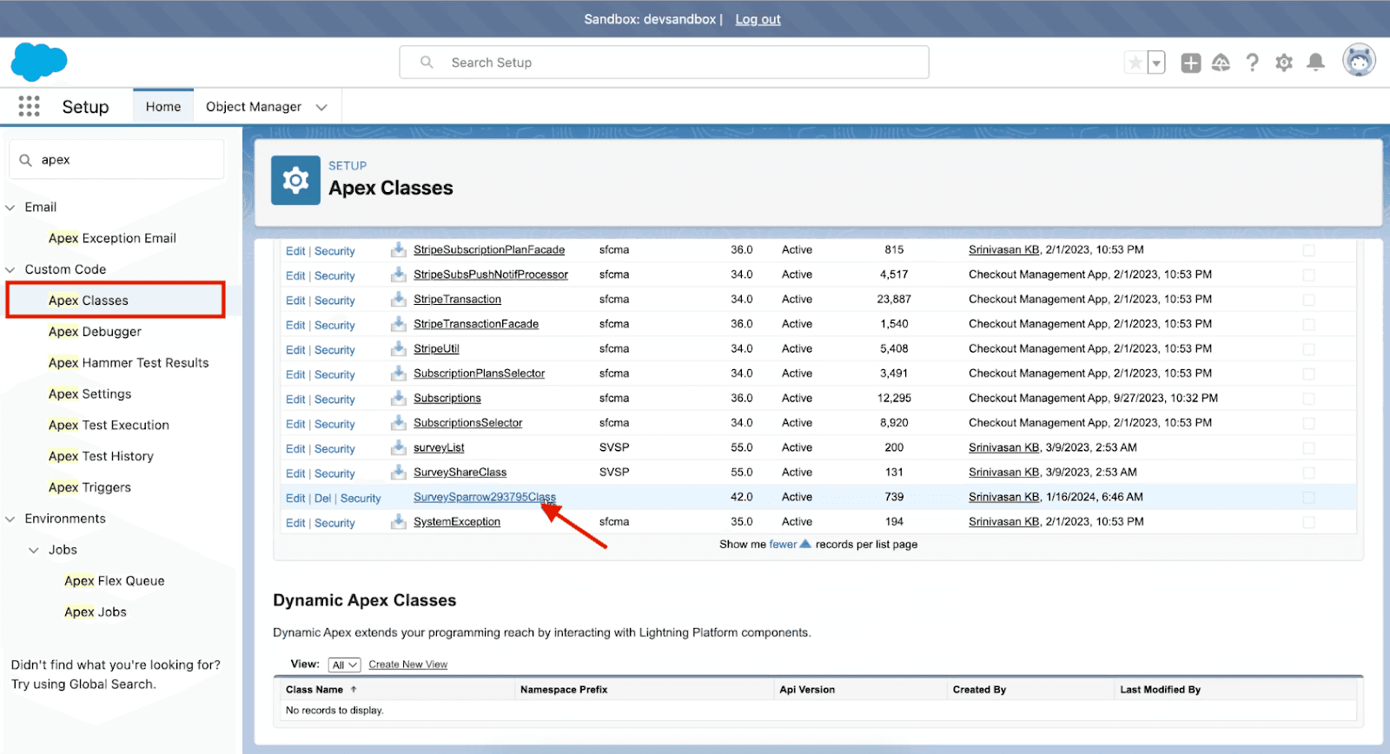
Task: Click the Search Setup field
Action: tap(665, 63)
